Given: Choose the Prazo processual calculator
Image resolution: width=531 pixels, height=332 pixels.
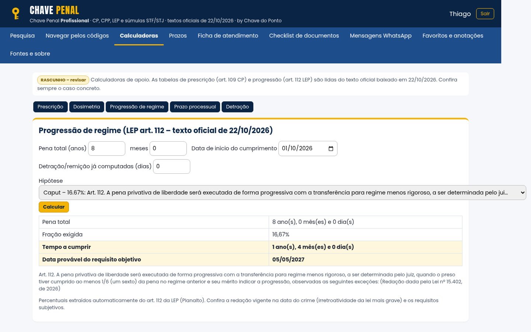Looking at the screenshot, I should 195,107.
